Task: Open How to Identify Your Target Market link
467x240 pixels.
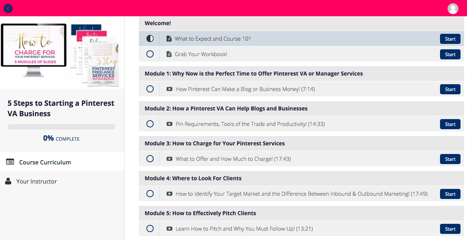Action: (x=301, y=194)
